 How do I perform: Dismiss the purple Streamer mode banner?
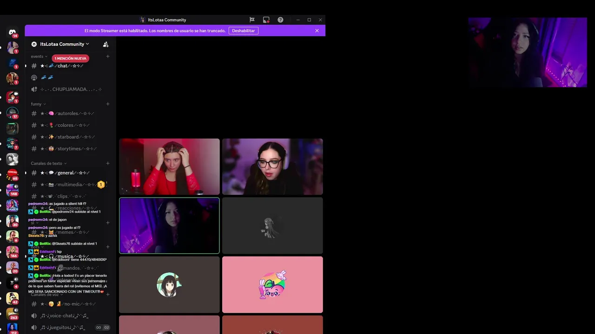point(317,31)
